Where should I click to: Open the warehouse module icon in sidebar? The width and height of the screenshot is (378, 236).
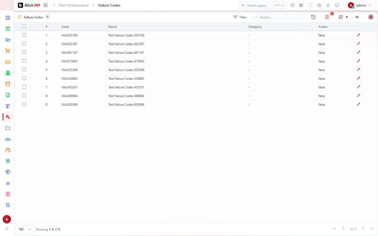pyautogui.click(x=8, y=62)
